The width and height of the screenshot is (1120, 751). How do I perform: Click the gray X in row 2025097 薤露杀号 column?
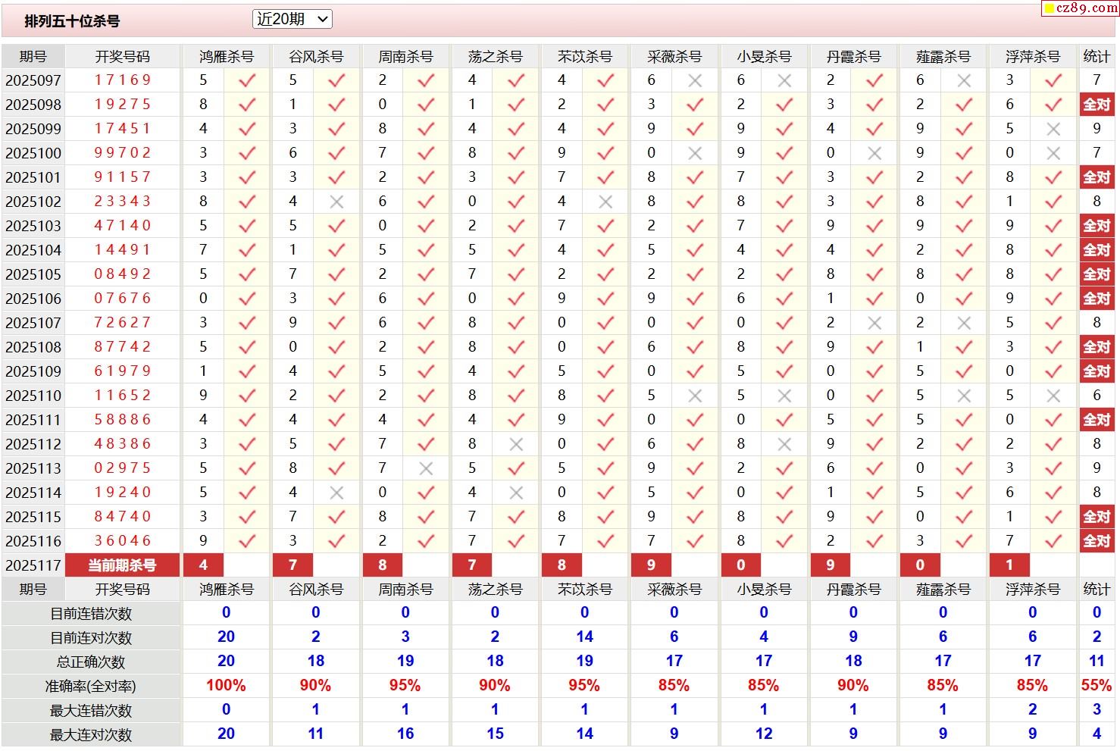[x=964, y=80]
